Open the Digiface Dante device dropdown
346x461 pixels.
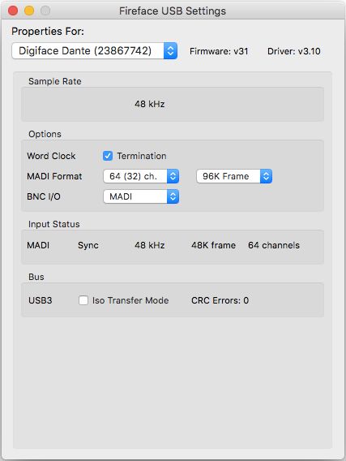pos(95,51)
